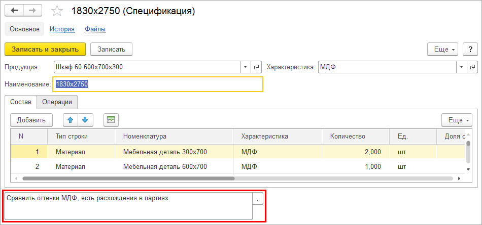
Task: Open the top Еще menu next to help
Action: pyautogui.click(x=442, y=50)
